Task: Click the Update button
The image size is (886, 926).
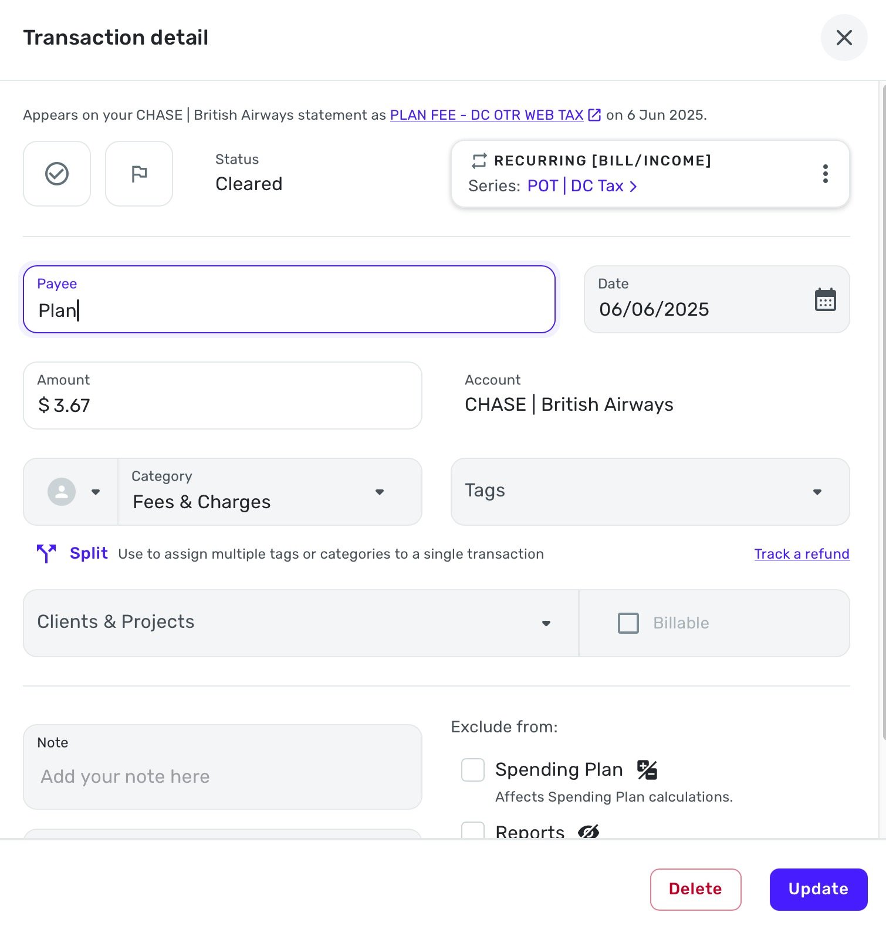Action: 819,889
